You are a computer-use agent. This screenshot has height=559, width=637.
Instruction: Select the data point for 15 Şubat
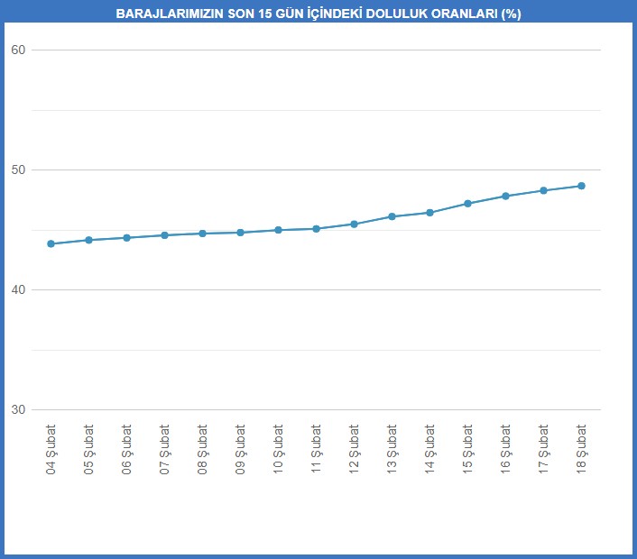click(x=467, y=204)
